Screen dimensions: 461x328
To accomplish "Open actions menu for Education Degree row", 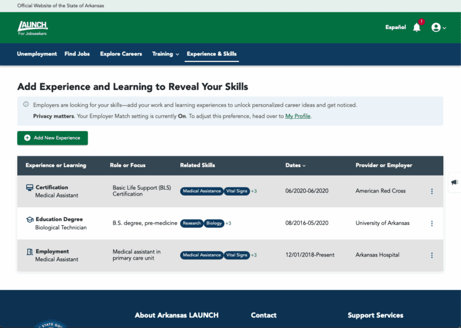I will [x=431, y=223].
